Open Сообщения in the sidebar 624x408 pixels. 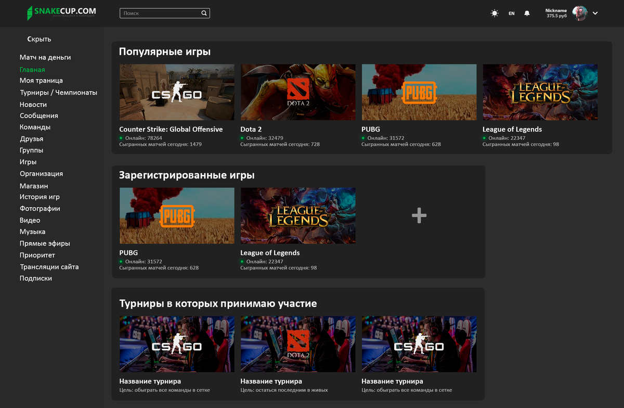tap(39, 116)
